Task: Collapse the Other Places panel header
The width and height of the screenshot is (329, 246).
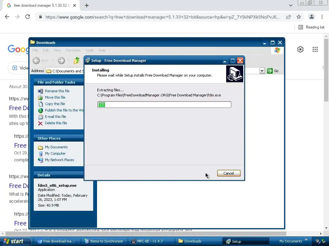Action: pos(59,138)
